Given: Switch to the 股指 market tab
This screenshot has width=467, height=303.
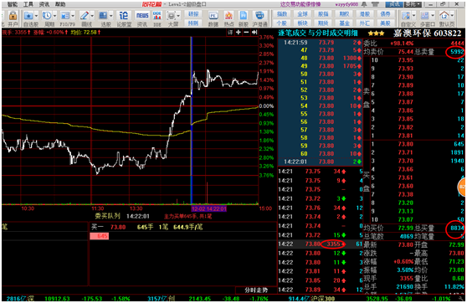Looking at the screenshot, I should (x=323, y=14).
